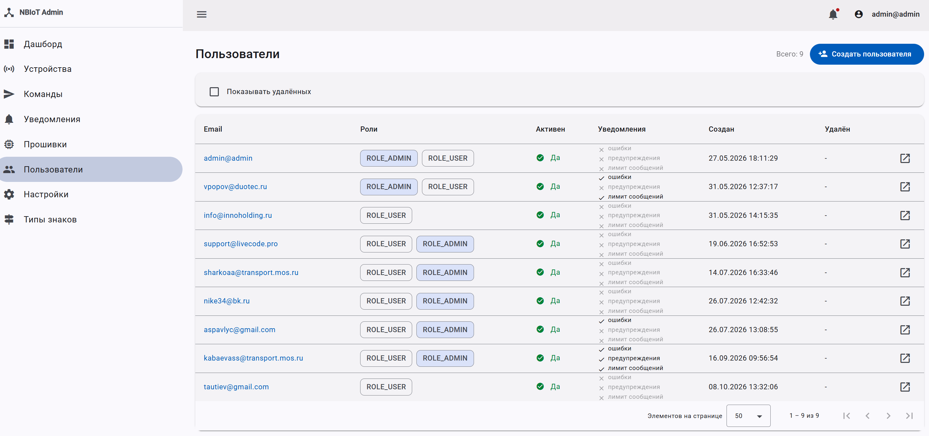Click the Уведомления column header
This screenshot has height=436, width=929.
click(x=622, y=129)
